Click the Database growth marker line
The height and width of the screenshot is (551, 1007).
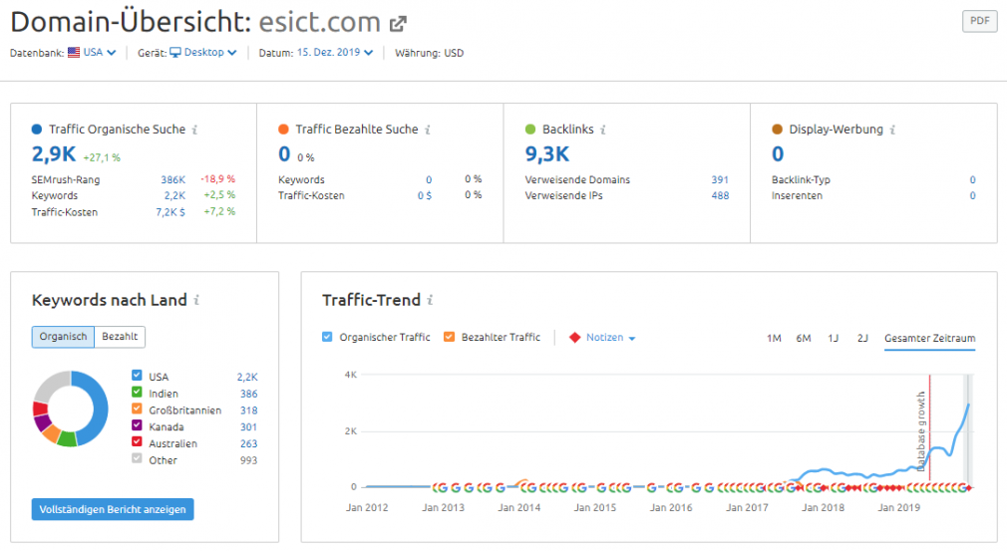point(929,429)
